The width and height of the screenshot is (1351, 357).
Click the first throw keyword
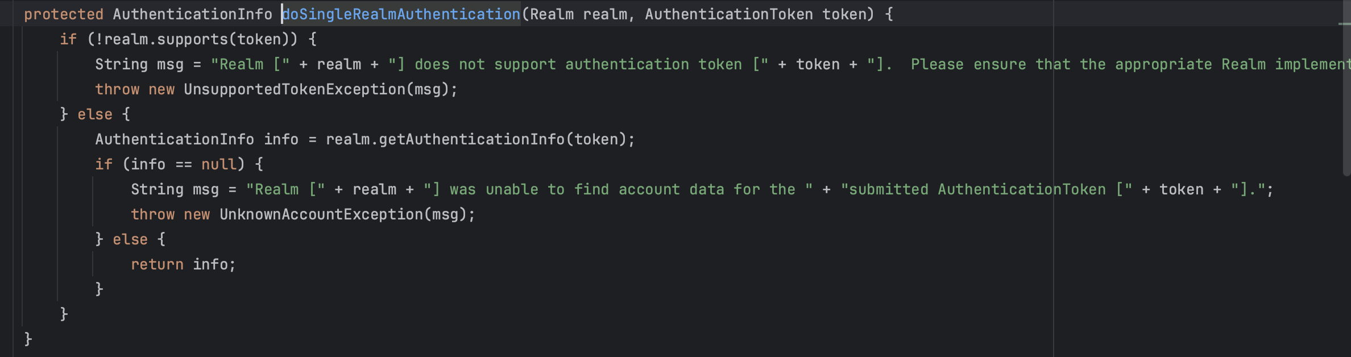117,89
